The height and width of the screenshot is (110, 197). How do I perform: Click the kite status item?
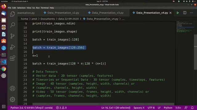click(178, 108)
